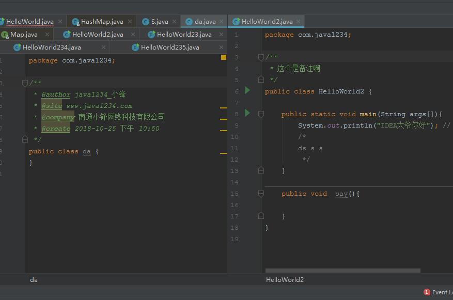This screenshot has height=300, width=453.
Task: Fold the main method body
Action: 261,114
